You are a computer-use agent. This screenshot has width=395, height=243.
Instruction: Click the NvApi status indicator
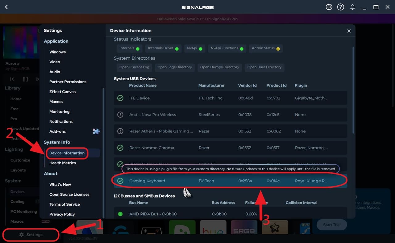pos(194,48)
